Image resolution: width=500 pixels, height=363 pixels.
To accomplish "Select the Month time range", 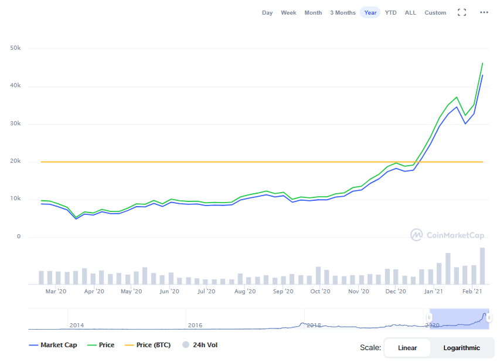I will tap(313, 13).
